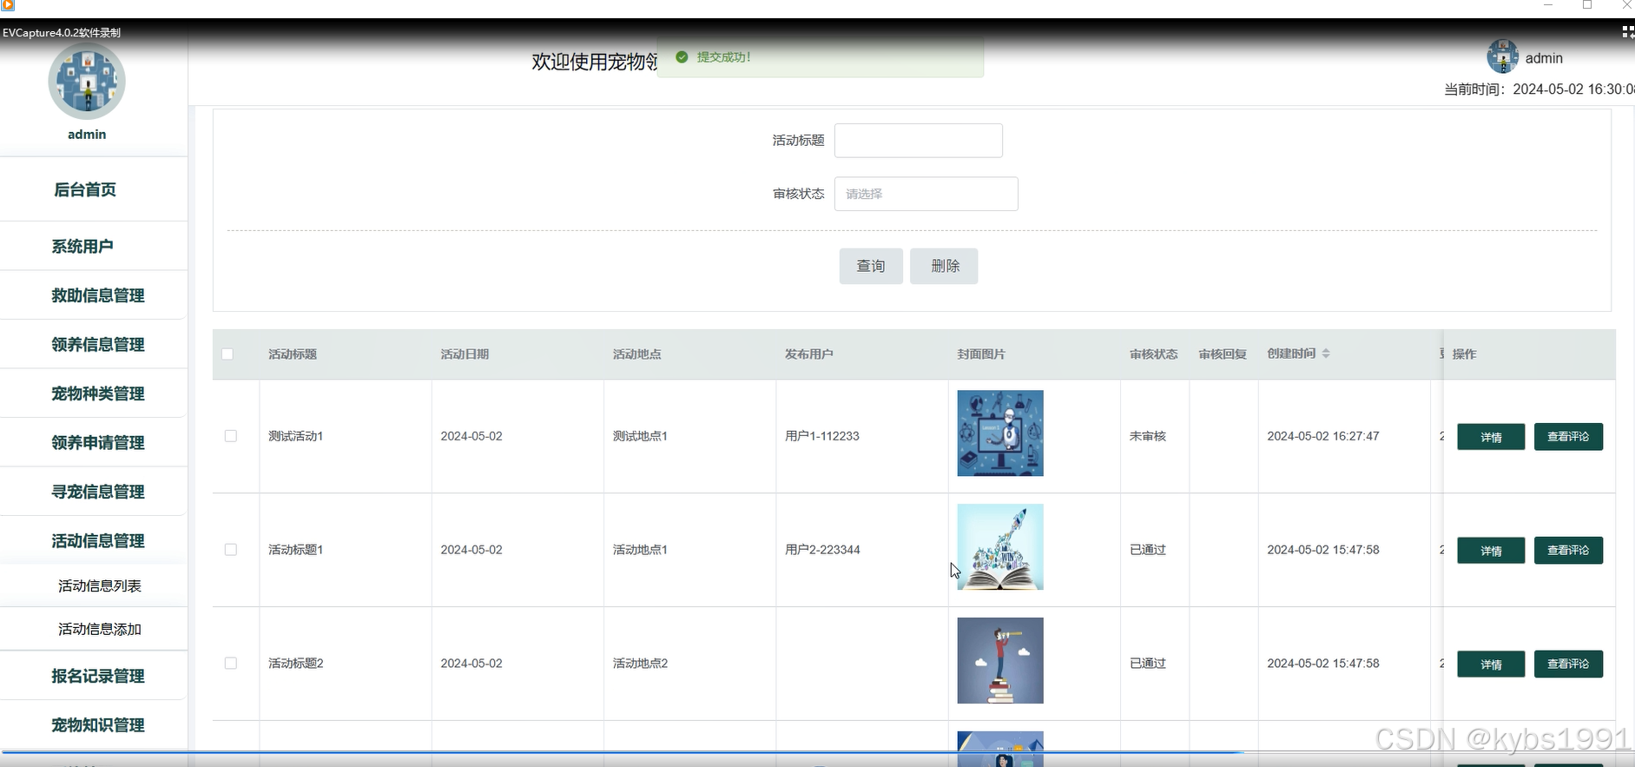Open 详情 for 活动标题1 row
Viewport: 1635px width, 767px height.
tap(1491, 551)
